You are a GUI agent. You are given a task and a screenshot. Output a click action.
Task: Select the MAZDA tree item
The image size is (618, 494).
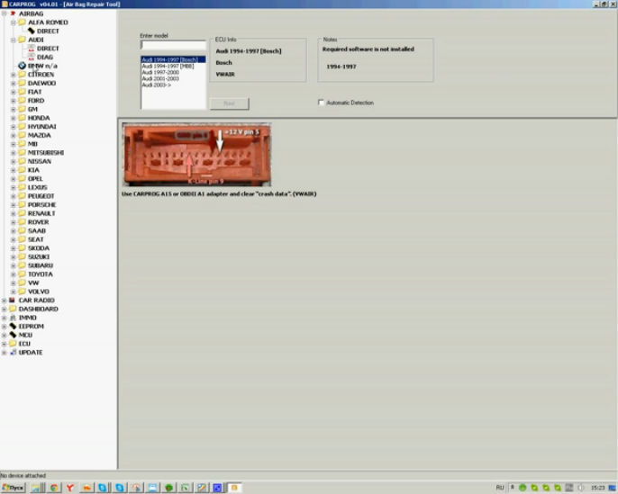click(39, 135)
